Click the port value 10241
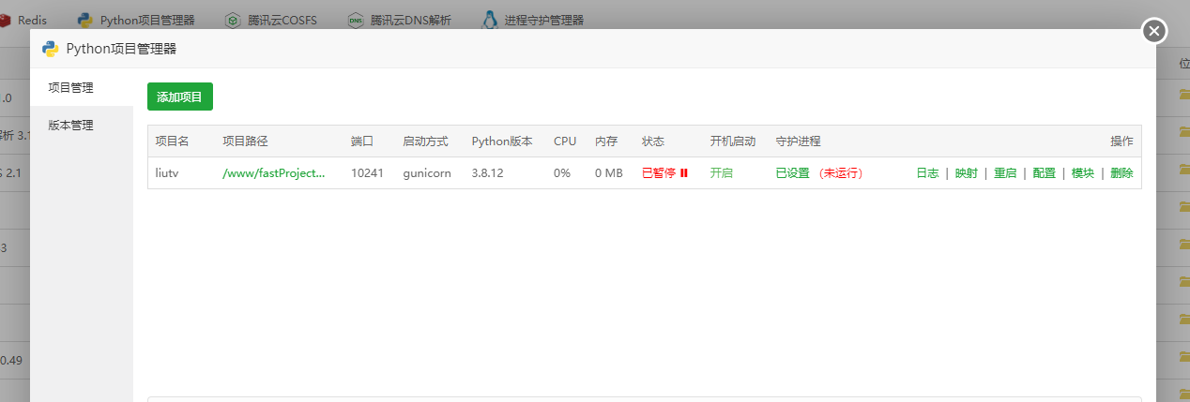Viewport: 1190px width, 402px height. click(x=367, y=173)
